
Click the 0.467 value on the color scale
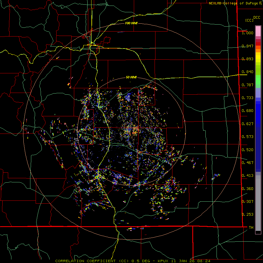pyautogui.click(x=248, y=163)
